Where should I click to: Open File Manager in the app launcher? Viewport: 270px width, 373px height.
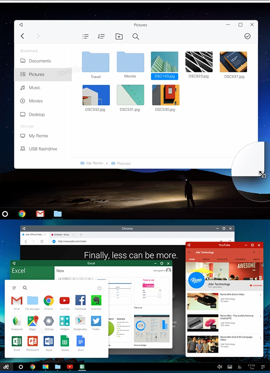pos(32,302)
